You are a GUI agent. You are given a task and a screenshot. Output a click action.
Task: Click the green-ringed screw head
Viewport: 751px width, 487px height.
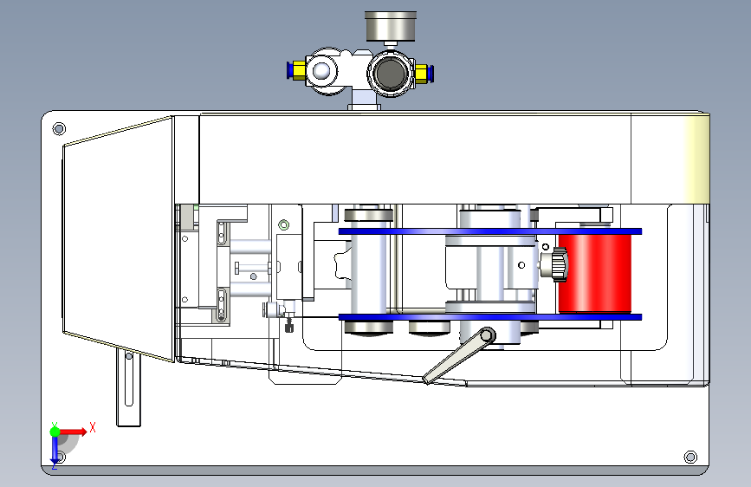pyautogui.click(x=283, y=224)
